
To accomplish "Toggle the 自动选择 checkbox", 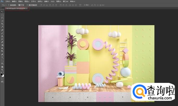I will click(9, 5).
